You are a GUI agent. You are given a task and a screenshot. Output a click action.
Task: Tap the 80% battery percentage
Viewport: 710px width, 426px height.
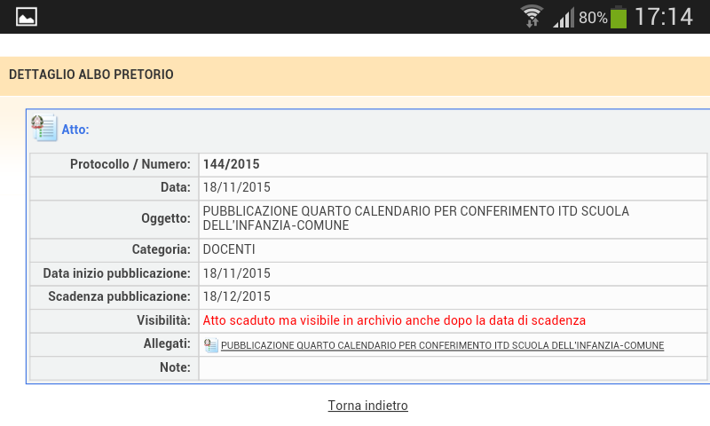coord(593,18)
